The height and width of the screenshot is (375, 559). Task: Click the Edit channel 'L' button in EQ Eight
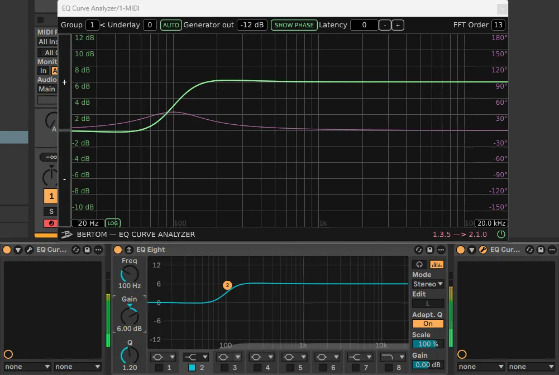[428, 303]
